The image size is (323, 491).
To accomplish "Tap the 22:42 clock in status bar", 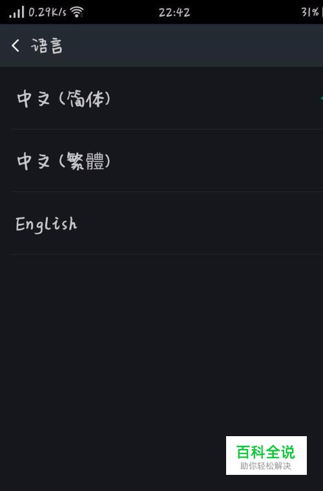I will [174, 12].
